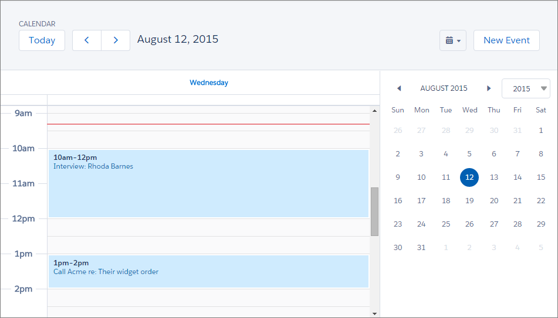558x318 pixels.
Task: Jump to Today
Action: 42,40
